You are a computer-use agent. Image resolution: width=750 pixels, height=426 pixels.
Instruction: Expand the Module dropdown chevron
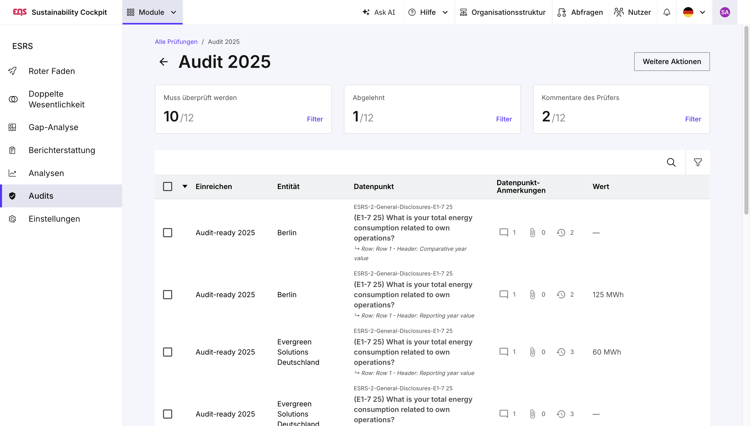pyautogui.click(x=173, y=12)
